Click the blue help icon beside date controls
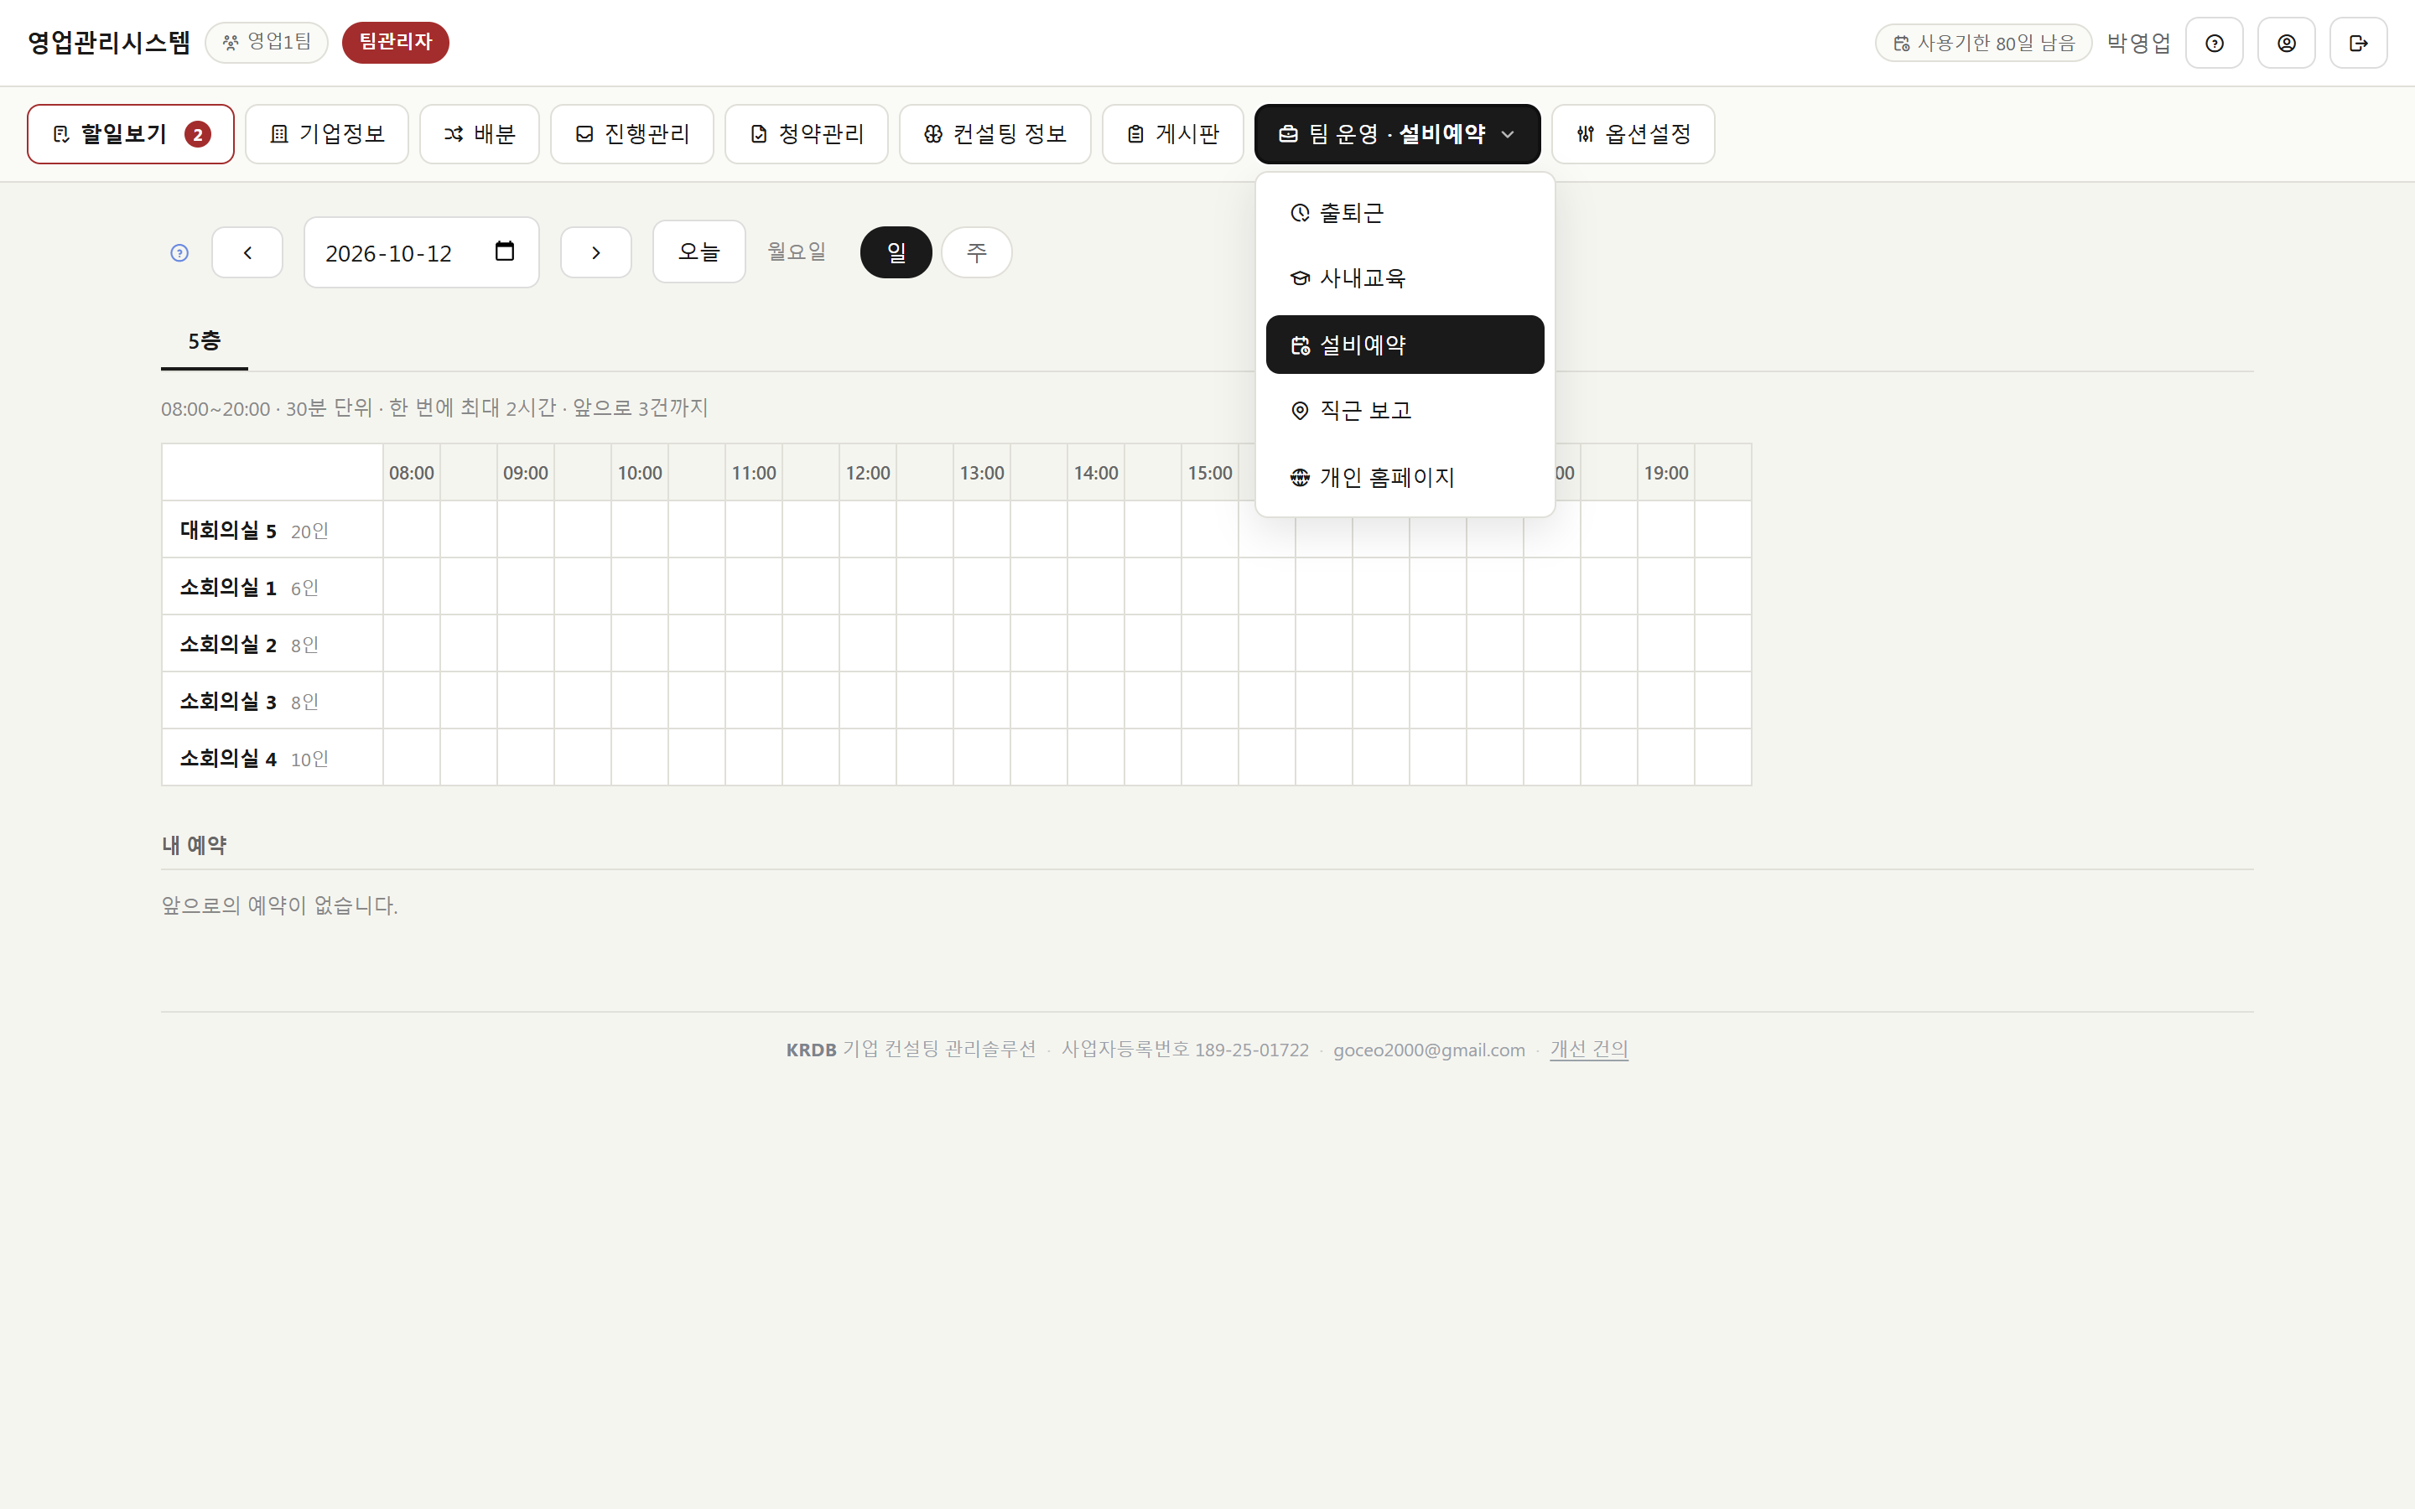 (179, 252)
